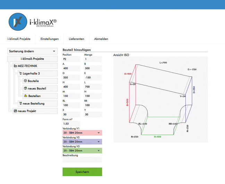Viewport: 225px width, 184px height.
Task: Open the Verbindung V2 dropdown
Action: point(82,142)
